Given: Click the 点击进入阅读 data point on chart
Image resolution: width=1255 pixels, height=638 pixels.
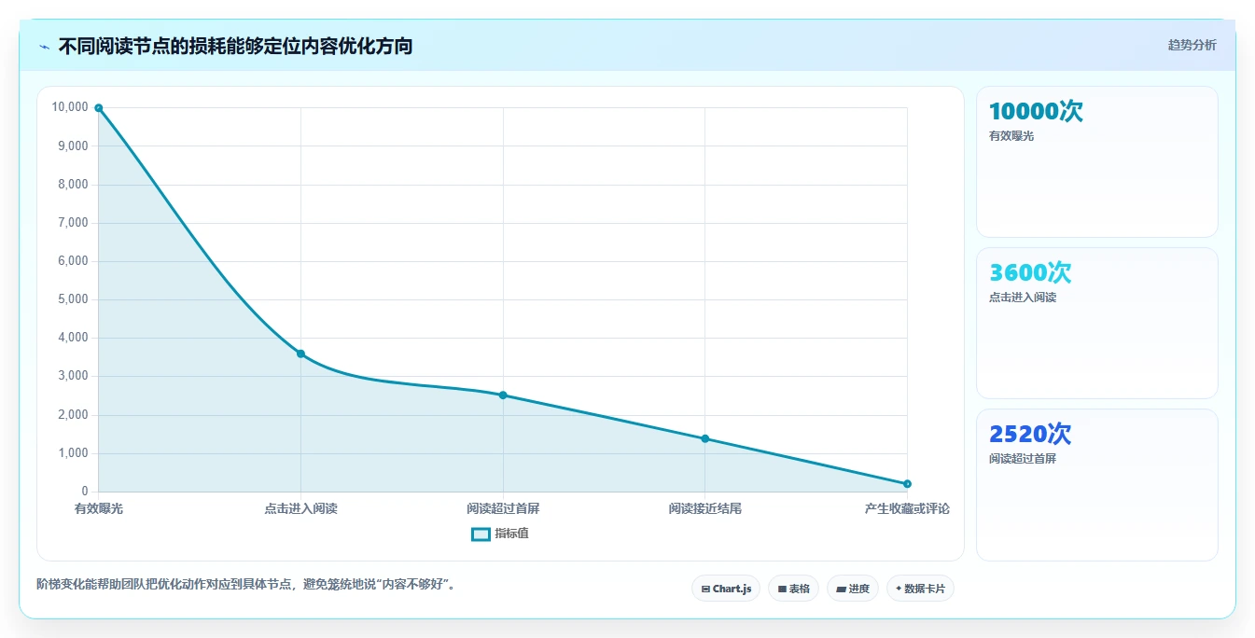Looking at the screenshot, I should point(300,354).
